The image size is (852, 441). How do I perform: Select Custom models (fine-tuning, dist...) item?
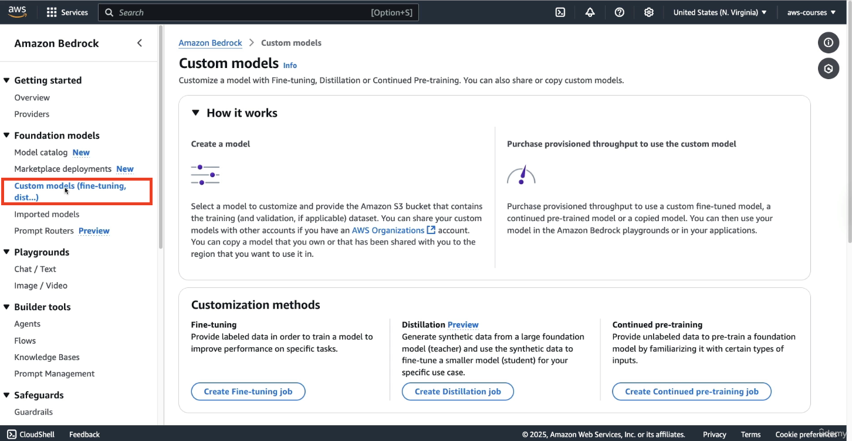point(70,191)
